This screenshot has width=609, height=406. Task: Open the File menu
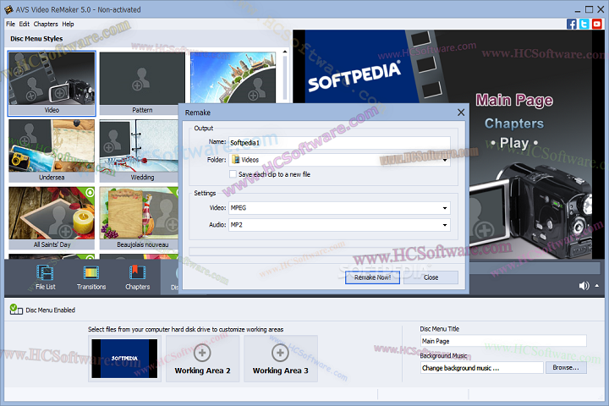11,24
